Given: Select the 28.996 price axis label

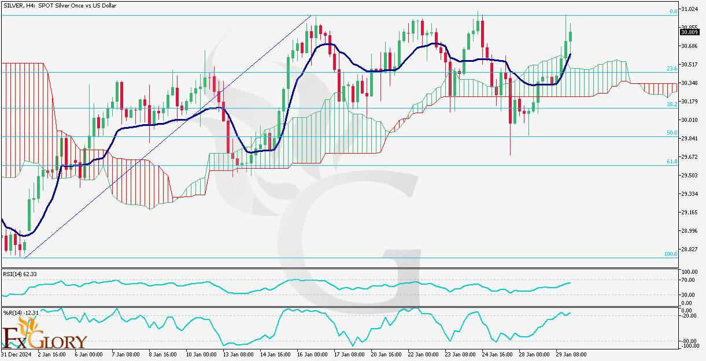Looking at the screenshot, I should (690, 230).
